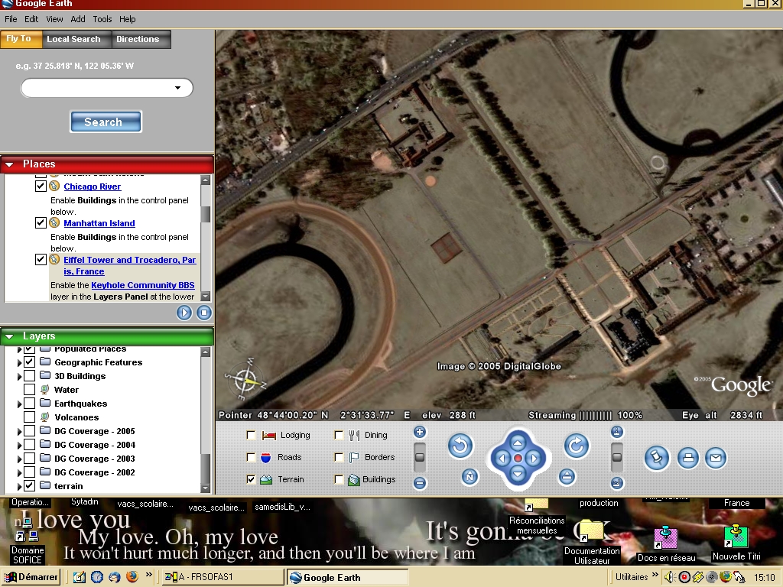Viewport: 783px width, 587px height.
Task: Open the Docs en réseau desktop icon
Action: (666, 543)
